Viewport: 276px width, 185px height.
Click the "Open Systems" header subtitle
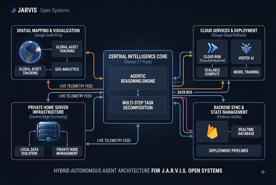click(x=55, y=10)
